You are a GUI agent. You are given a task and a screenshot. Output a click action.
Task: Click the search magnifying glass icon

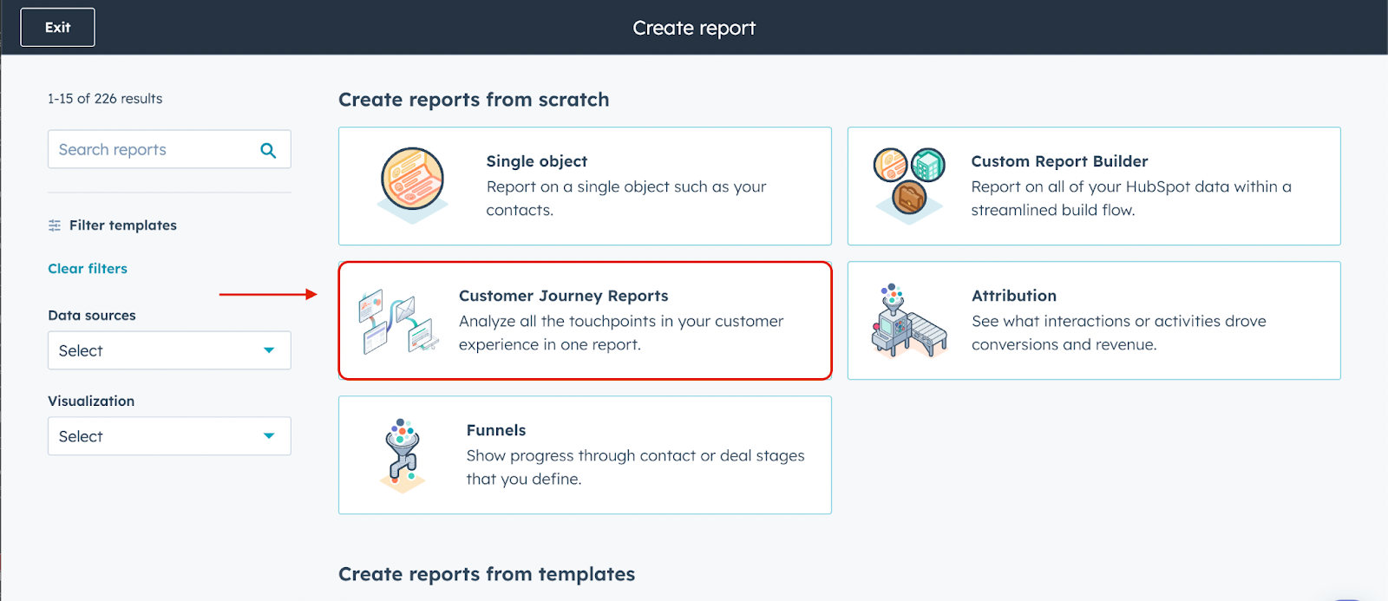point(267,149)
